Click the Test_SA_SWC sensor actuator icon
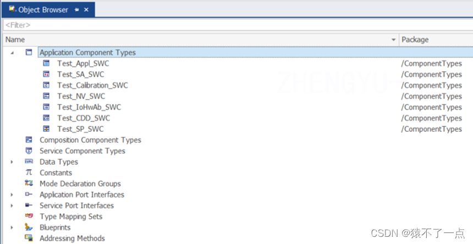Viewport: 473px width, 244px height. (46, 74)
